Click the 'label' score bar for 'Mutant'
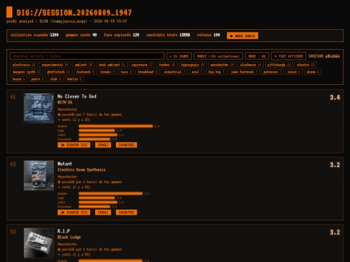This screenshot has width=350, height=262. point(98,202)
